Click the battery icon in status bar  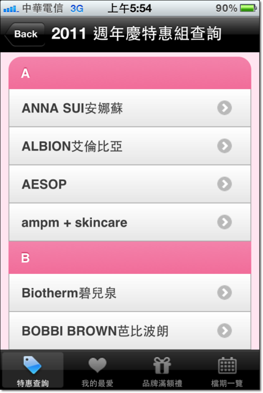248,8
